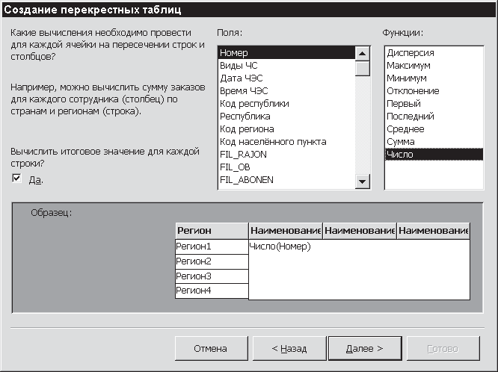Select 'FIL_ABONEN' in fields list
This screenshot has width=498, height=372.
tap(247, 180)
